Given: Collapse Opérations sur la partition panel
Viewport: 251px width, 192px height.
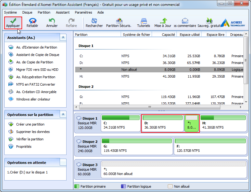Looking at the screenshot, I should [63, 114].
